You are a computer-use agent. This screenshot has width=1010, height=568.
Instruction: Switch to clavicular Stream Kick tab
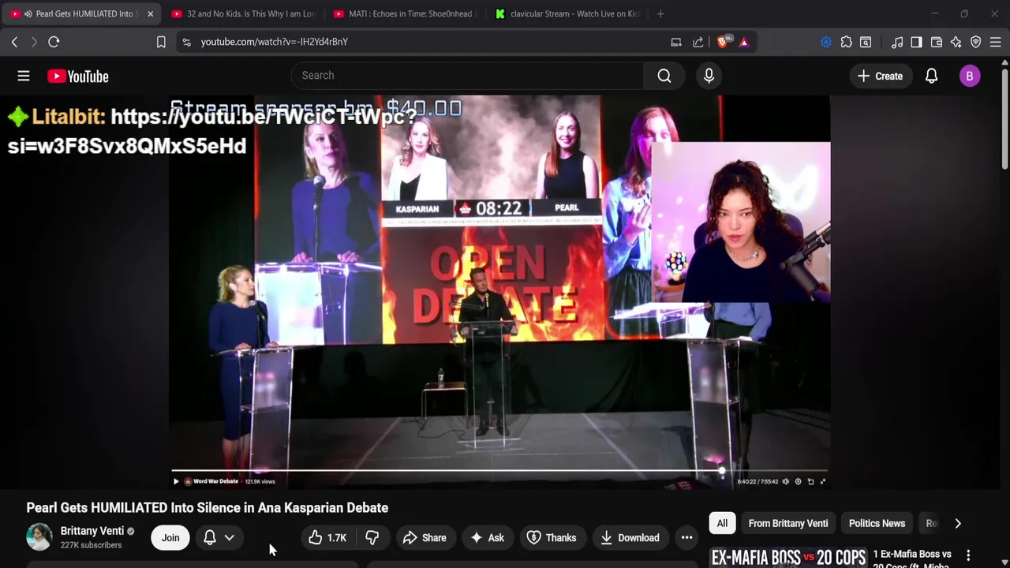(x=567, y=13)
